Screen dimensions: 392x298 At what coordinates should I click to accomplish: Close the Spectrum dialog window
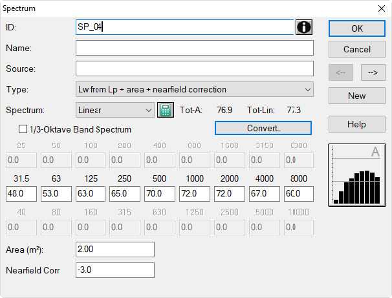coord(382,8)
